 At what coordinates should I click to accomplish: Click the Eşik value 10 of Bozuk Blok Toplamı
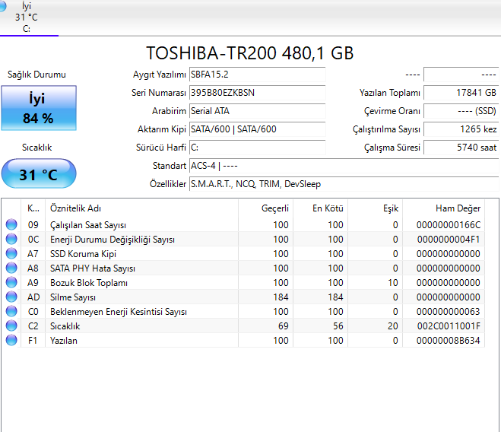click(393, 283)
